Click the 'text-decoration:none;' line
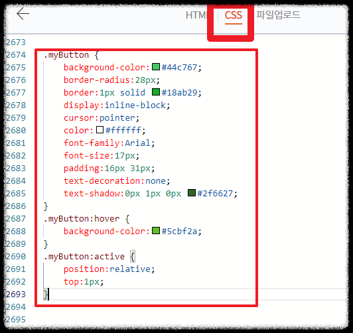The width and height of the screenshot is (353, 333). coord(117,181)
